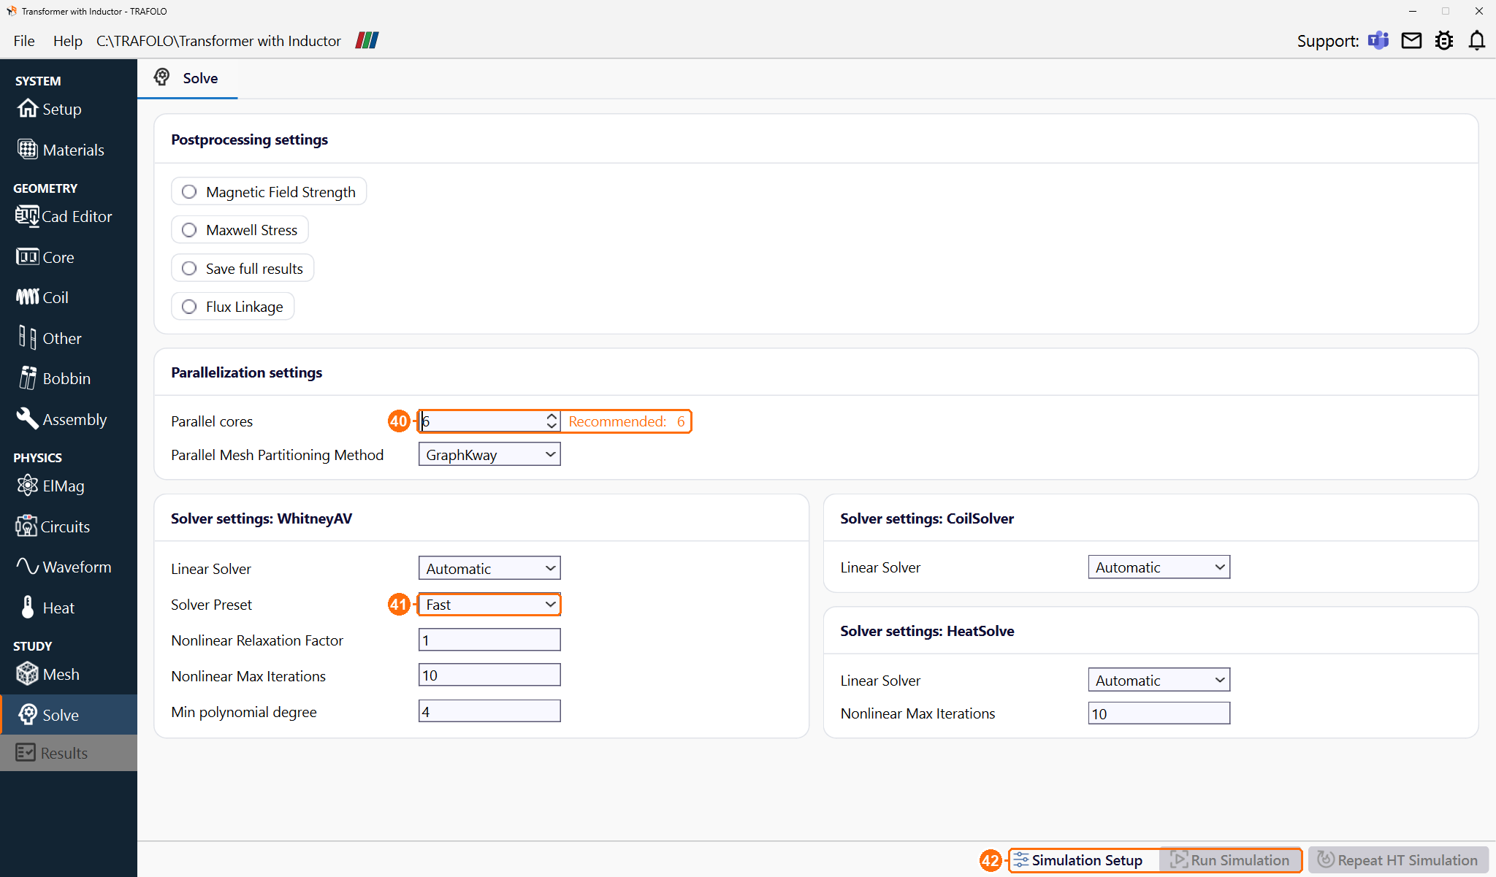Select the Solve tab header
The width and height of the screenshot is (1496, 877).
187,78
